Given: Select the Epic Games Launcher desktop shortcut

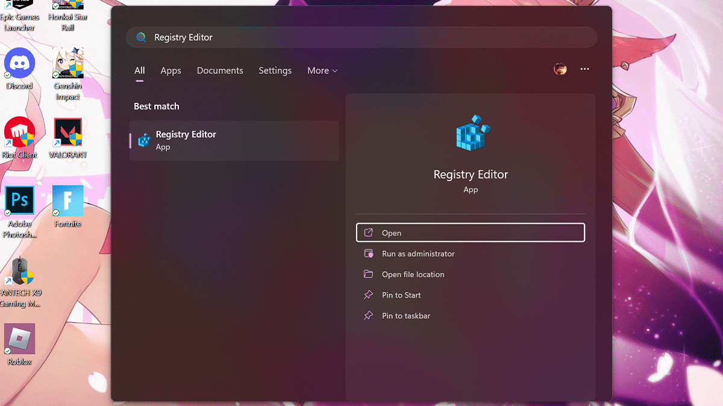Looking at the screenshot, I should (20, 16).
